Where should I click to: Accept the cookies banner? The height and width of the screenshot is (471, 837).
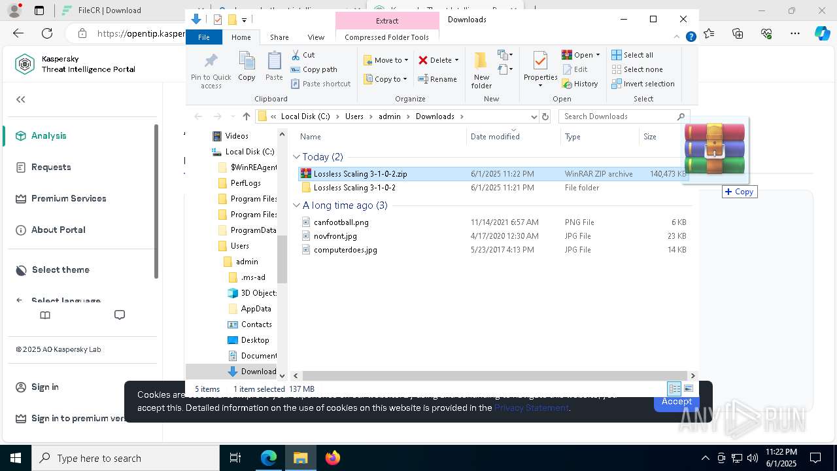coord(676,402)
